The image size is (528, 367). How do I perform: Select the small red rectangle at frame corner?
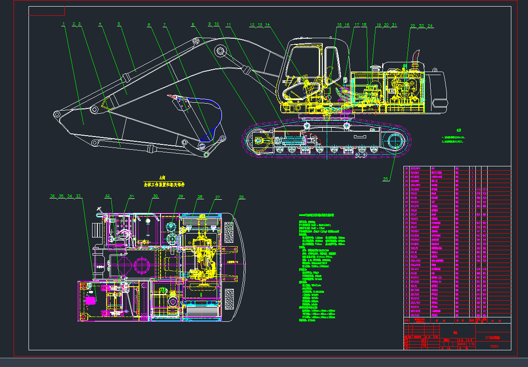click(x=47, y=11)
